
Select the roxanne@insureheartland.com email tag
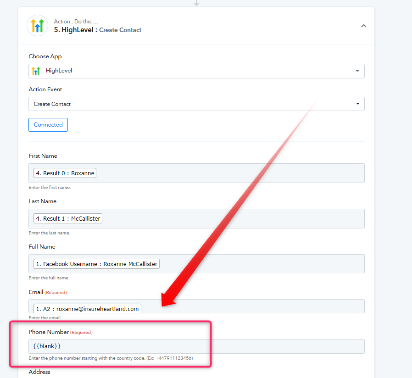(x=87, y=308)
